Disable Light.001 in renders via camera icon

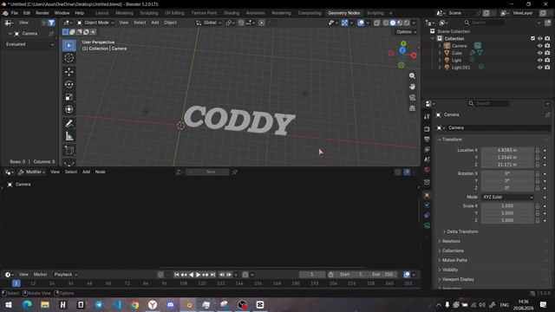(x=547, y=68)
